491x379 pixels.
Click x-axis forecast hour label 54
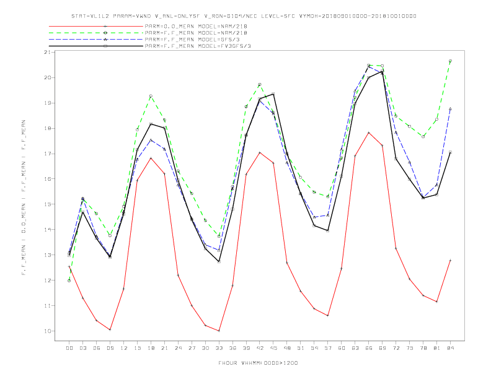click(x=314, y=348)
